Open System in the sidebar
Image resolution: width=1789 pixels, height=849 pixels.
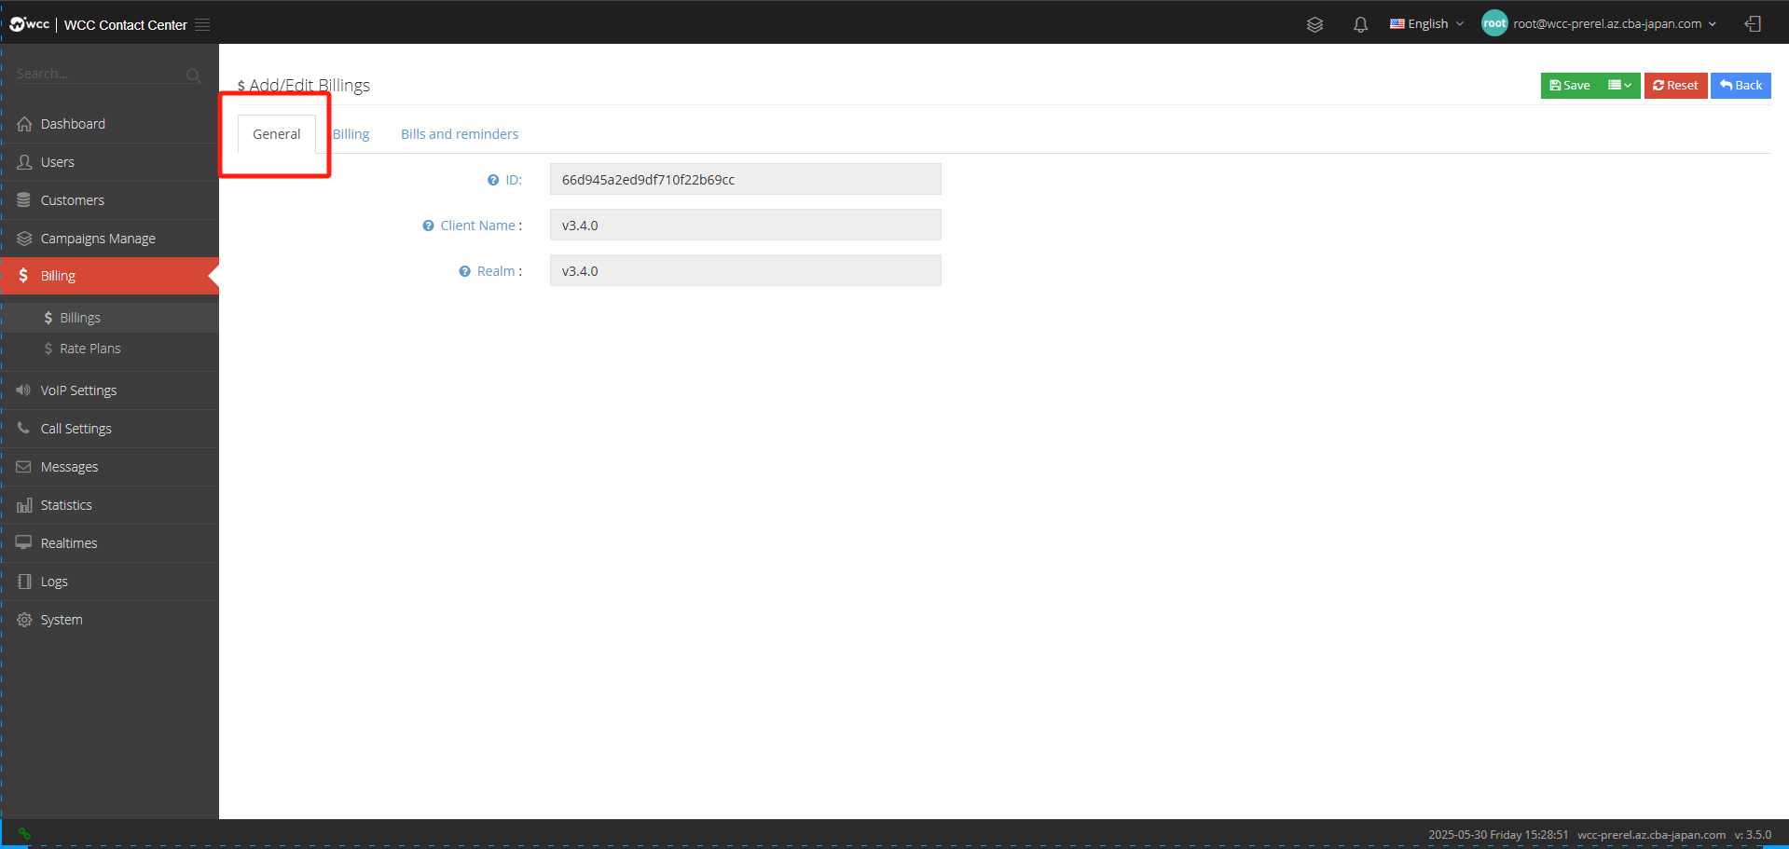pyautogui.click(x=109, y=620)
